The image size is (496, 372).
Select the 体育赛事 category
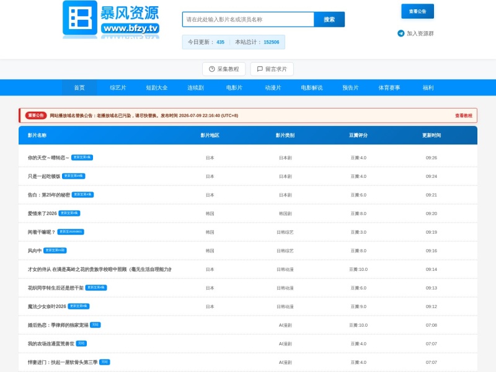389,87
